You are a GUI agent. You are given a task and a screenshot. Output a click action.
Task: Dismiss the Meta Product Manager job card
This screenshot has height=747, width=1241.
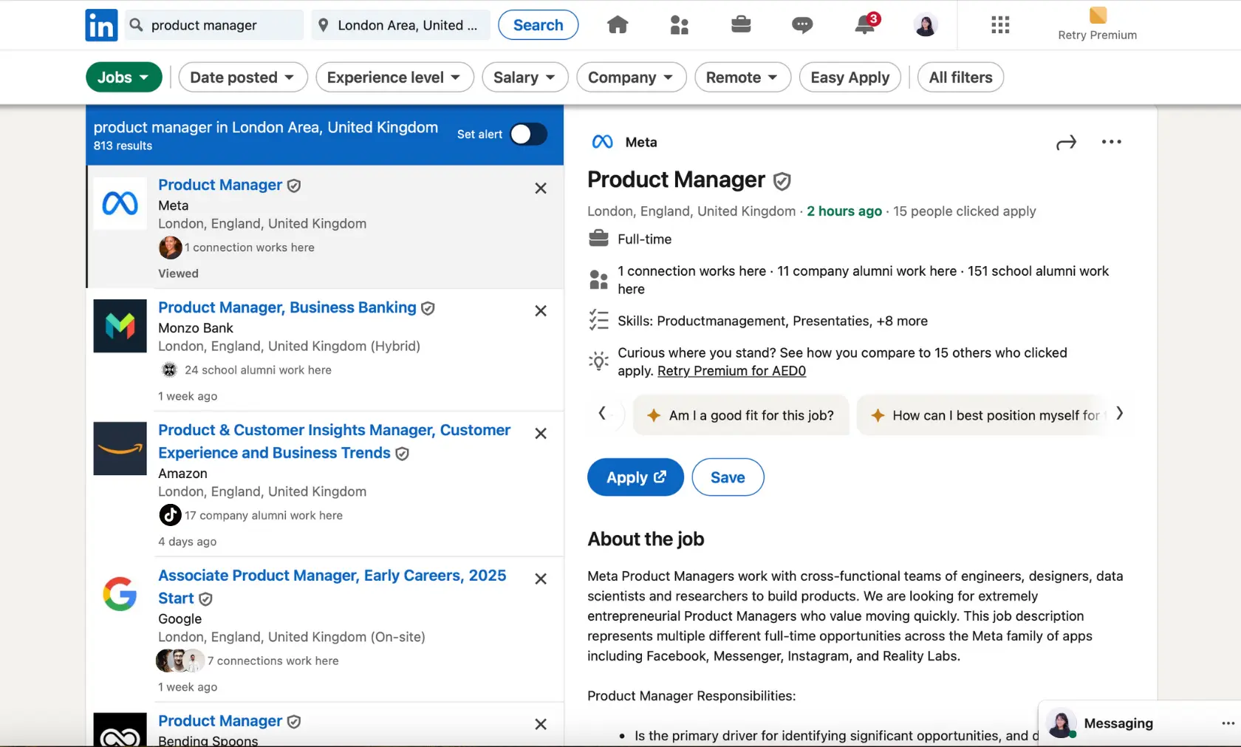[541, 188]
